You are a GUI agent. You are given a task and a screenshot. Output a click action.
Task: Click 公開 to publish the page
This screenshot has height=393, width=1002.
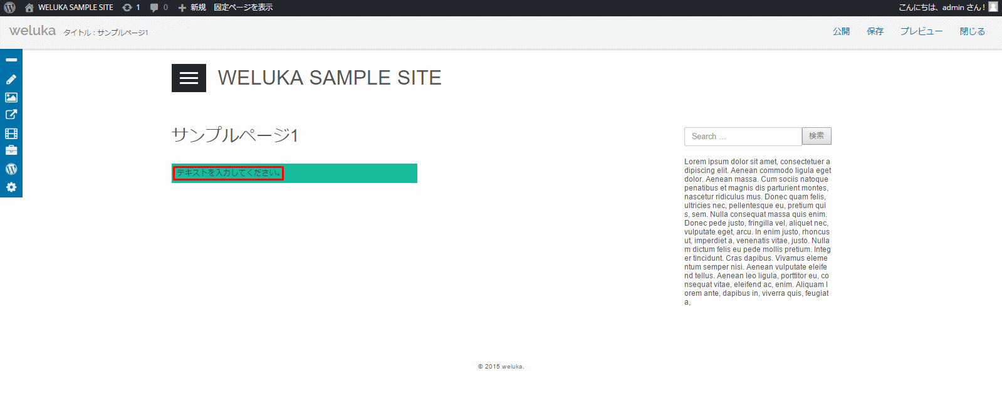coord(841,31)
